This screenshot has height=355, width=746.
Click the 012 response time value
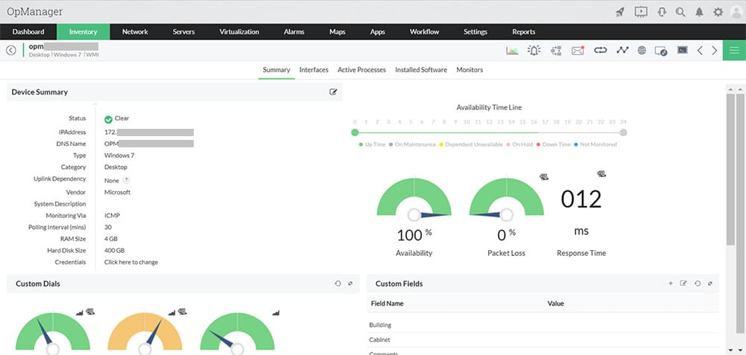click(x=581, y=199)
